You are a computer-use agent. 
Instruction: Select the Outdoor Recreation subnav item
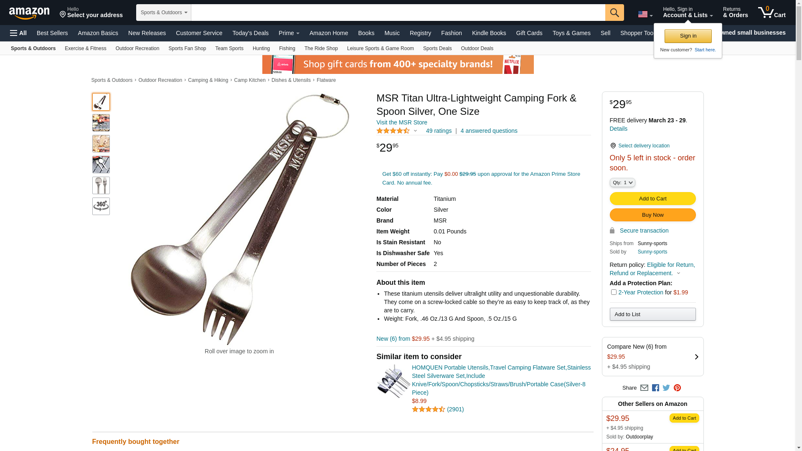point(137,48)
